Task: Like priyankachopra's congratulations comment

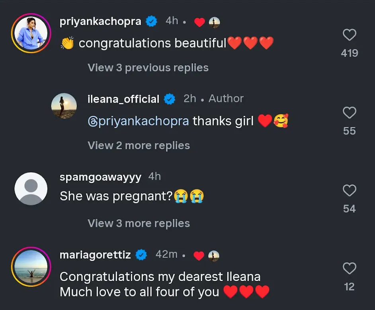Action: [x=349, y=35]
